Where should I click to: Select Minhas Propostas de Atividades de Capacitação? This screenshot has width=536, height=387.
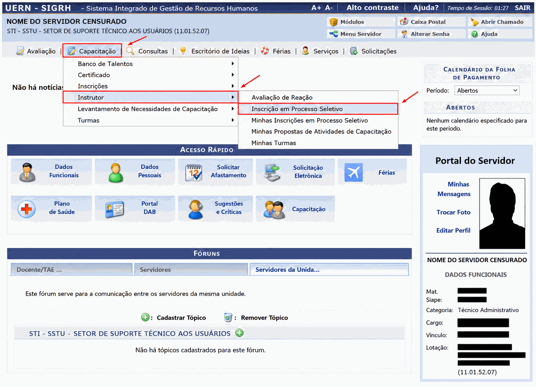click(318, 131)
